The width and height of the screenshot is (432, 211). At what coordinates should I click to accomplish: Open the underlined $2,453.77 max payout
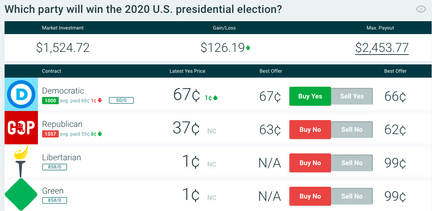point(382,48)
